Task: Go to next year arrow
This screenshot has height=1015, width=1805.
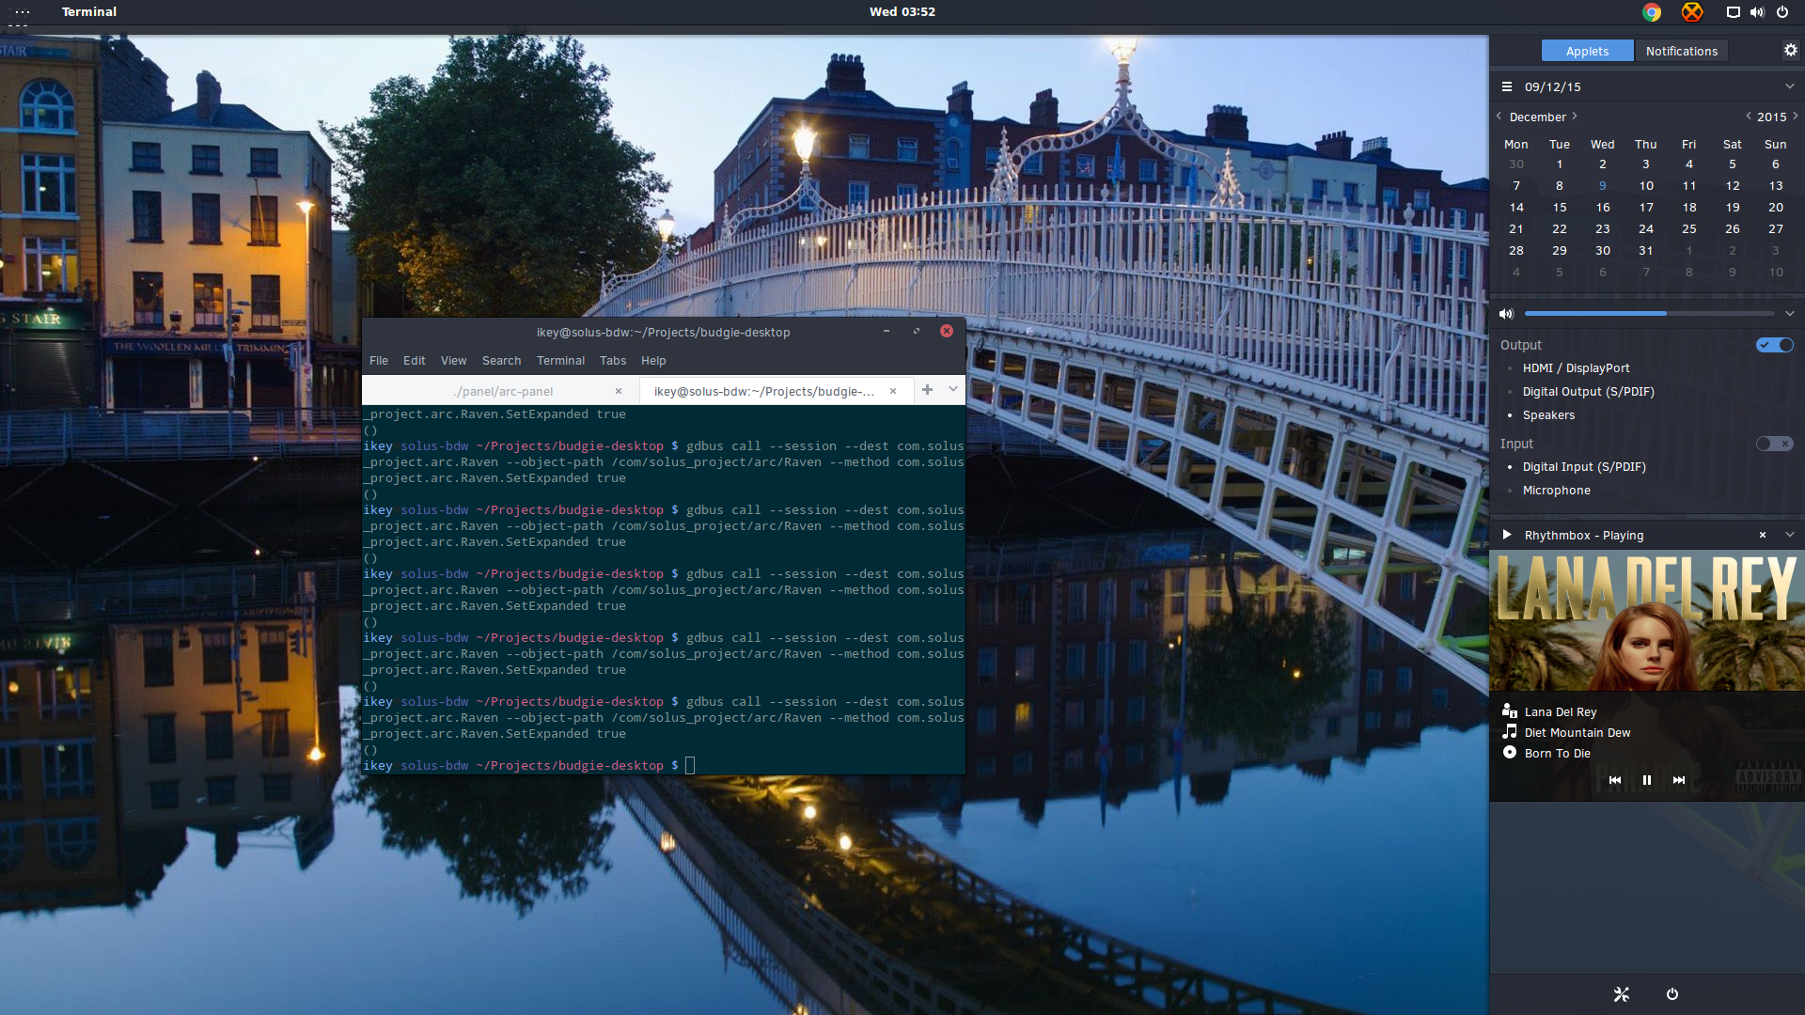Action: (1796, 117)
